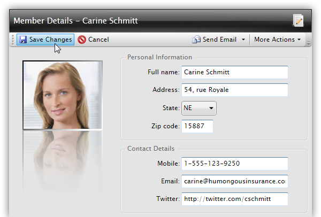Click the Full name text field
321x217 pixels.
[x=234, y=72]
